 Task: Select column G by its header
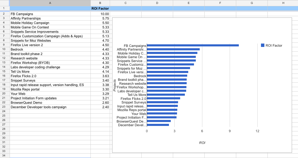click(252, 3)
